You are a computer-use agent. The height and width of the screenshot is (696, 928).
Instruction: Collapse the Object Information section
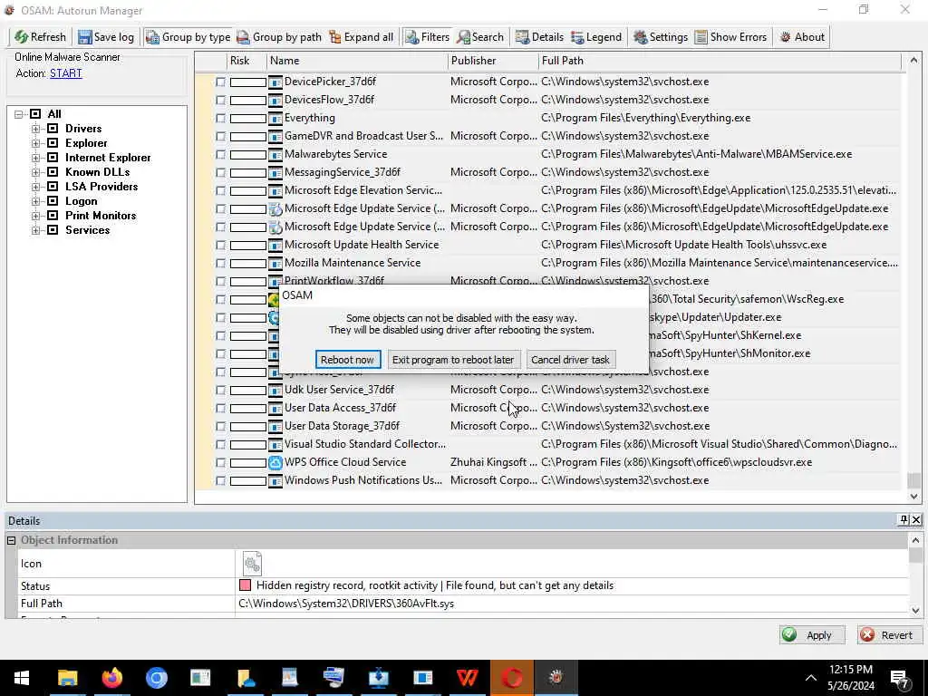pyautogui.click(x=11, y=540)
